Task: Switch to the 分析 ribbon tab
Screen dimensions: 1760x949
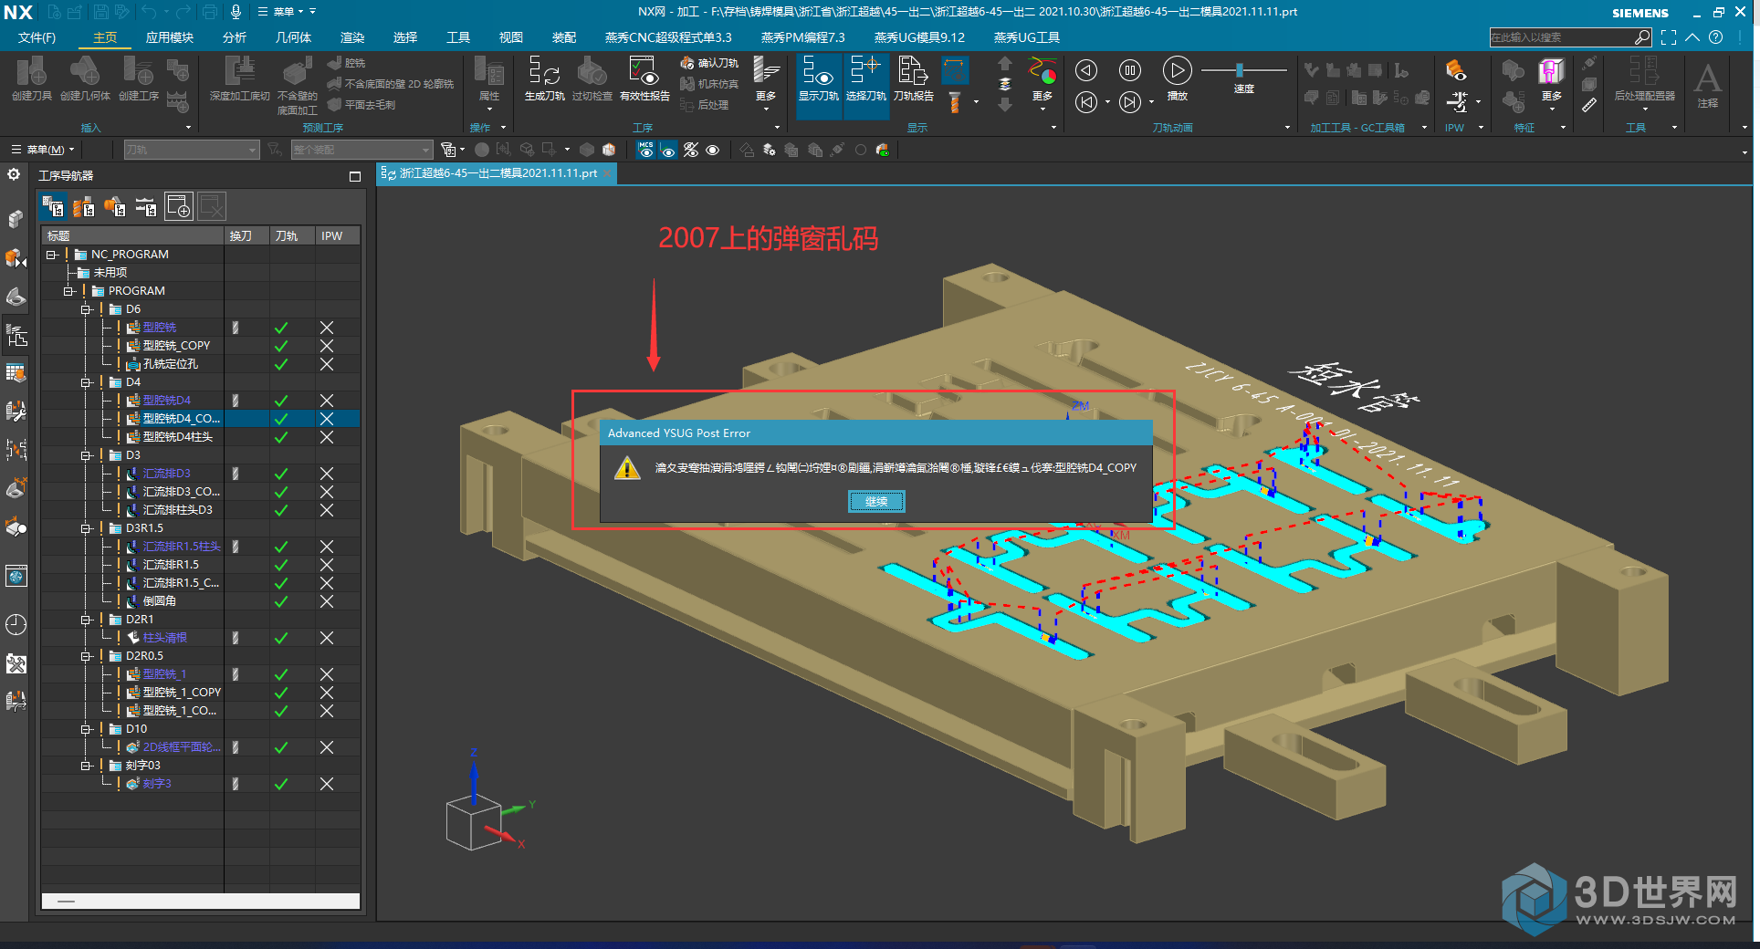Action: tap(235, 37)
